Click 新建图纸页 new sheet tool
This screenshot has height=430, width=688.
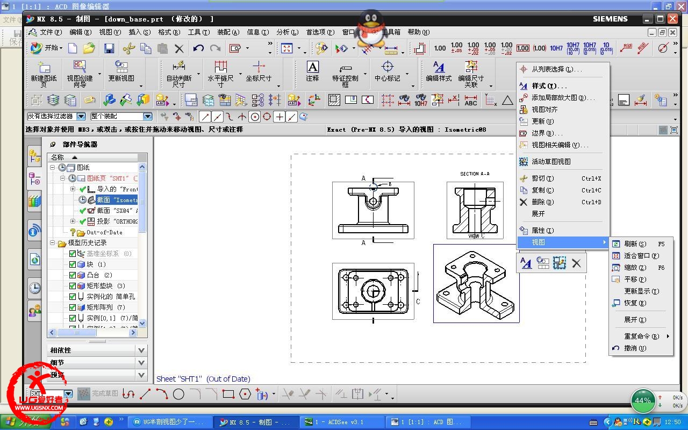click(x=44, y=74)
